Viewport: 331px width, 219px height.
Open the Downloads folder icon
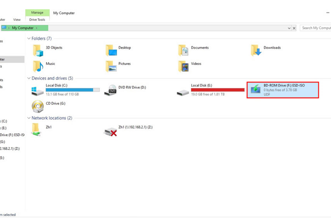tap(256, 51)
